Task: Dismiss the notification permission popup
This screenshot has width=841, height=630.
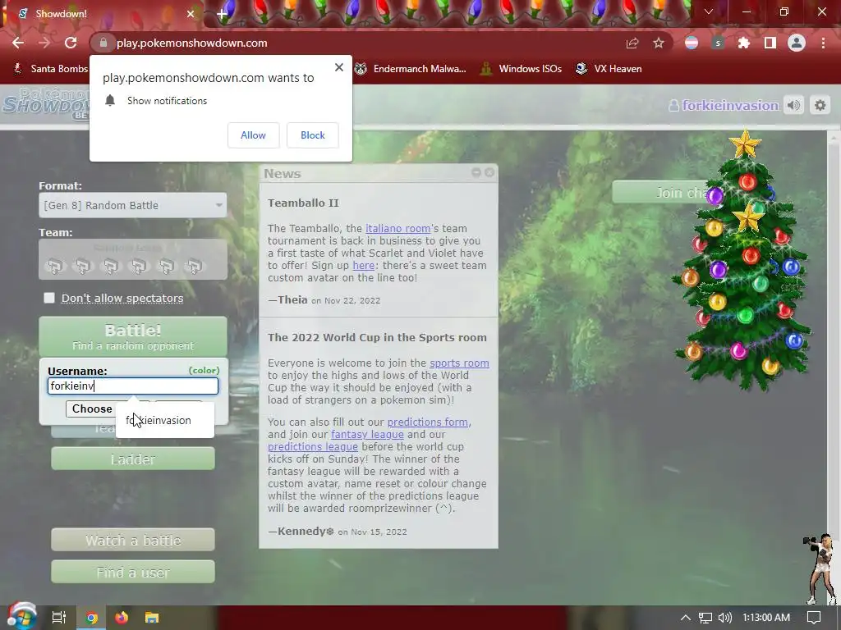Action: [339, 67]
